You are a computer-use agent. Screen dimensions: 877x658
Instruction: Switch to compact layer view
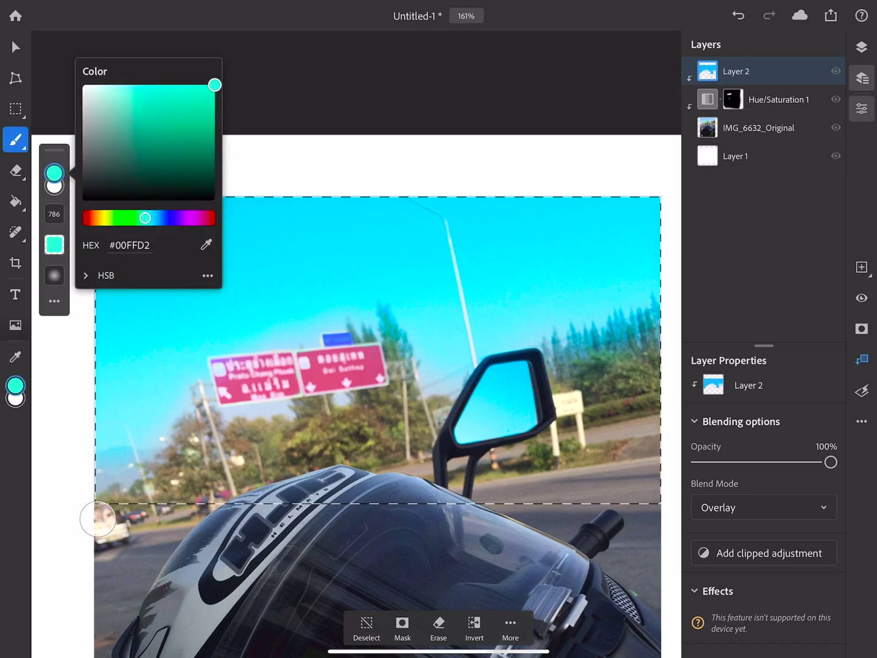point(861,47)
